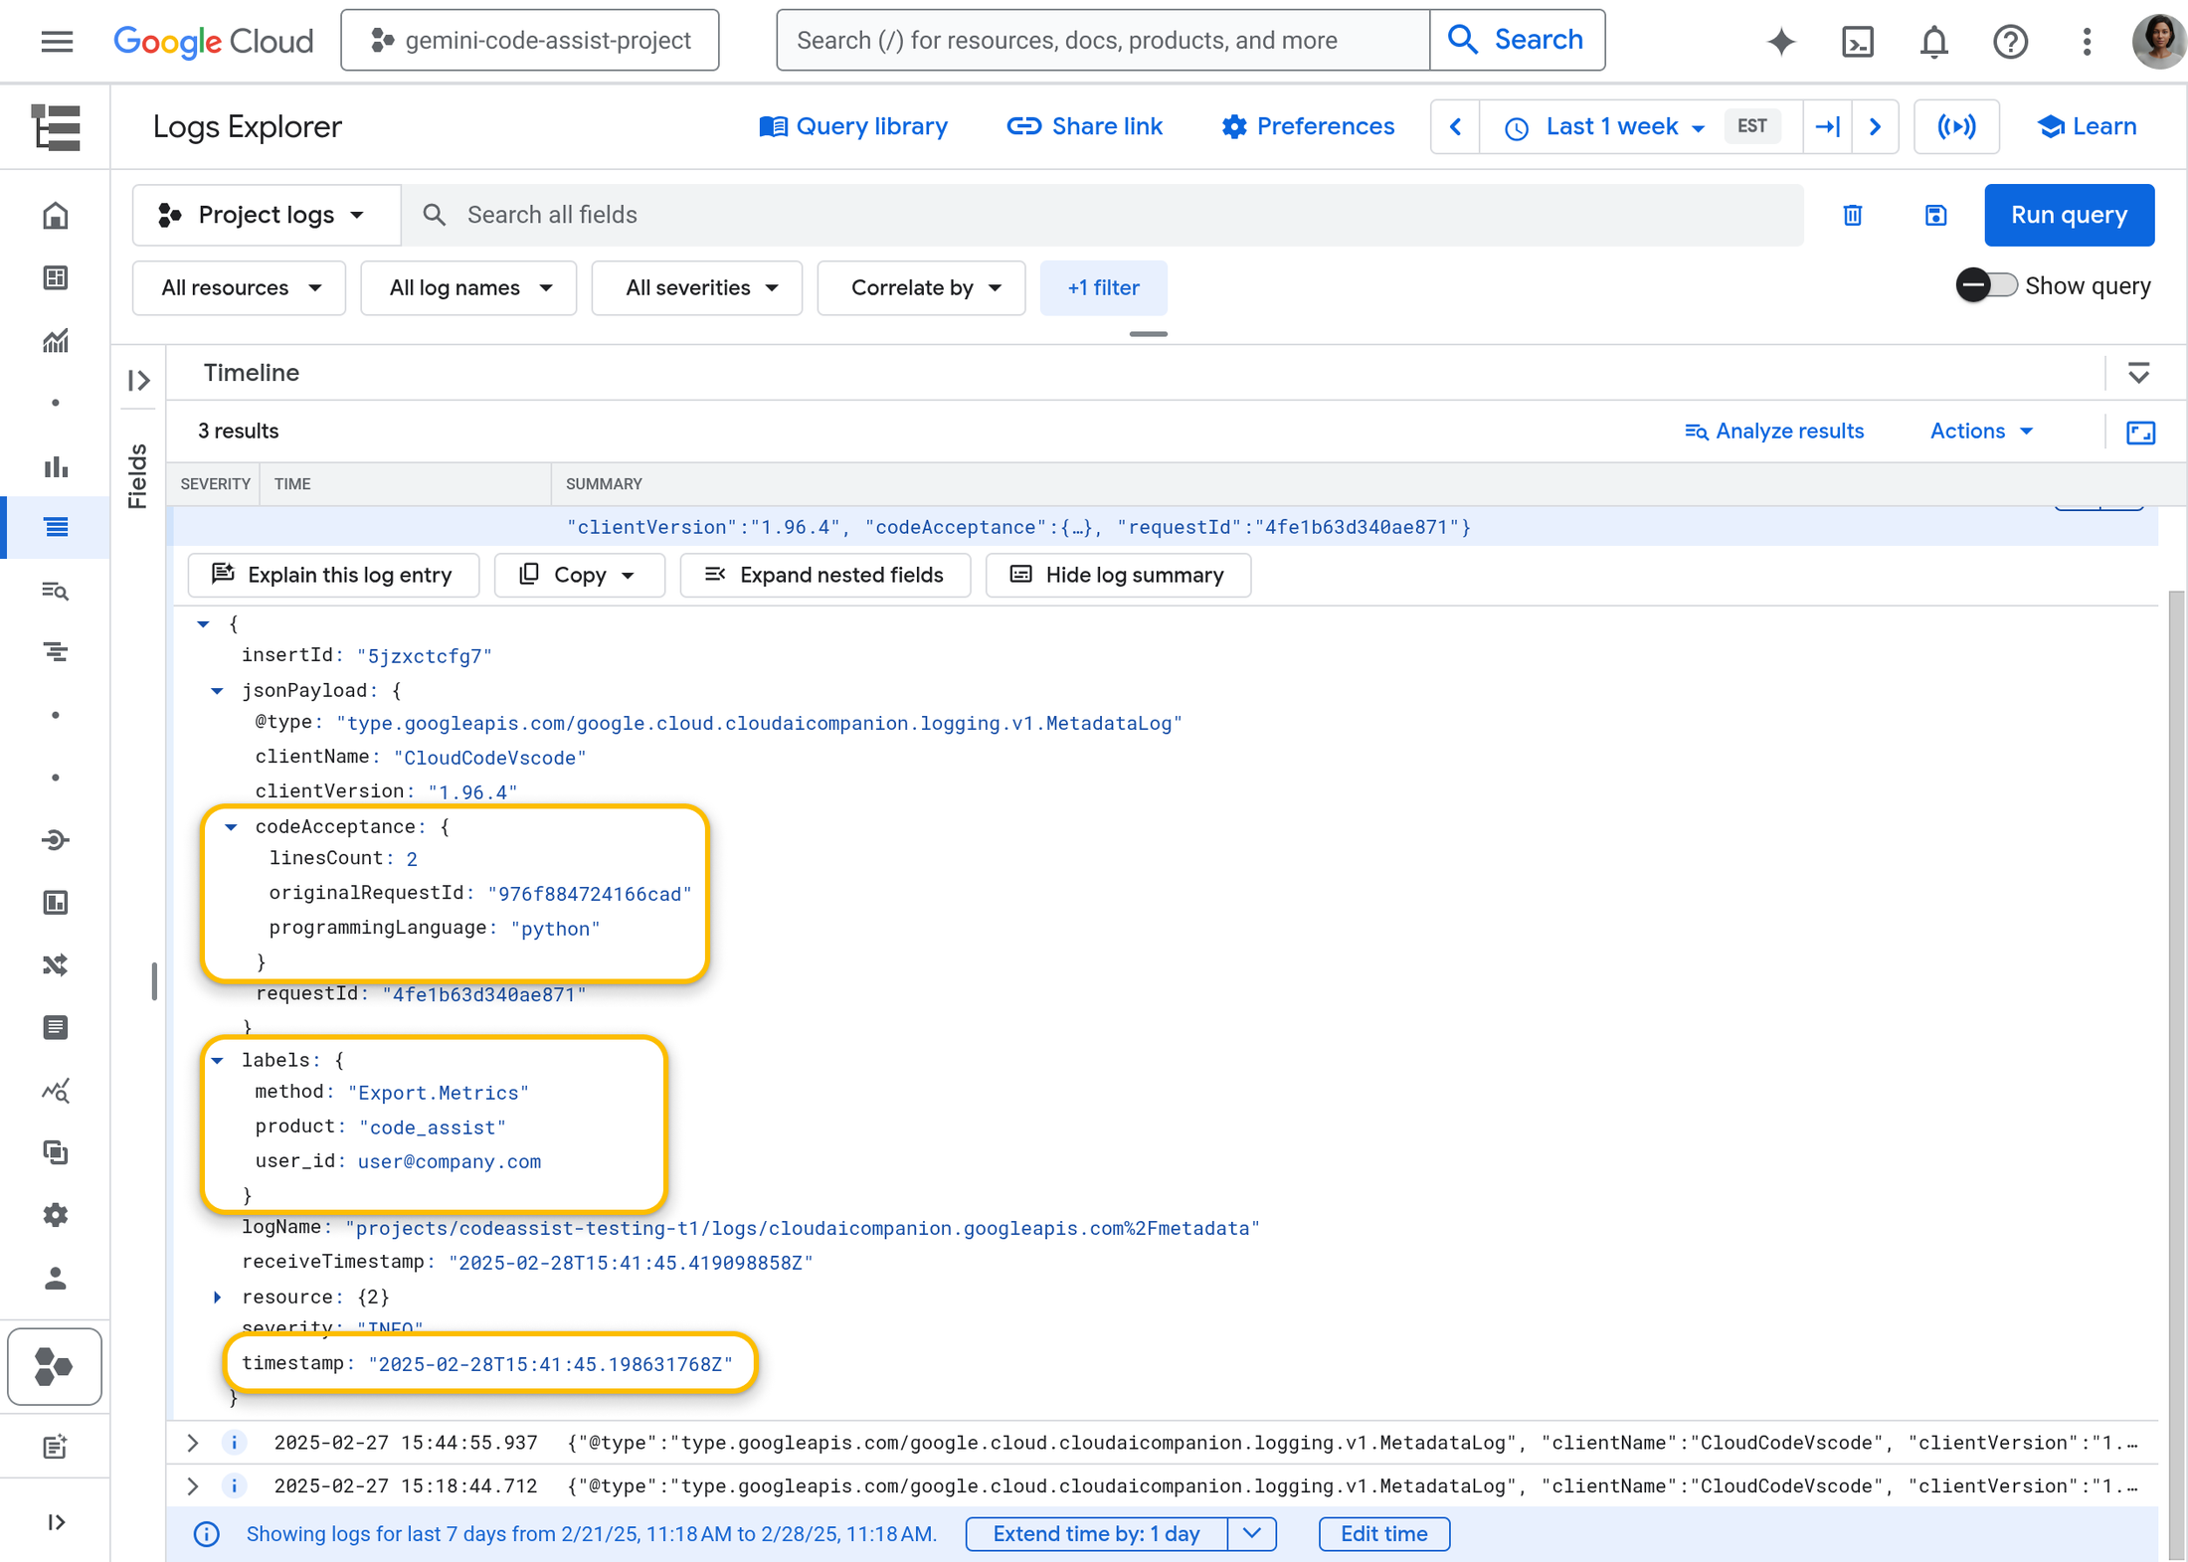Activate Cloud Shell terminal icon

[x=1857, y=41]
